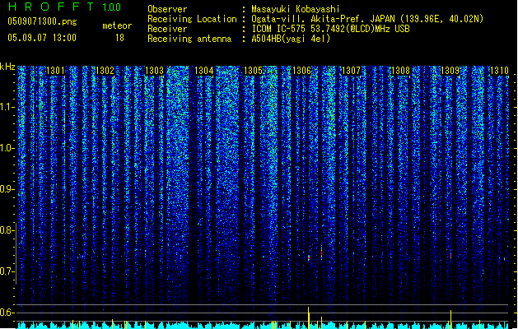The height and width of the screenshot is (329, 518).
Task: Click the 'Receiving Location' field label
Action: pyautogui.click(x=192, y=19)
